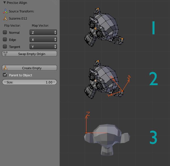Click the Size value slider field

click(x=30, y=82)
